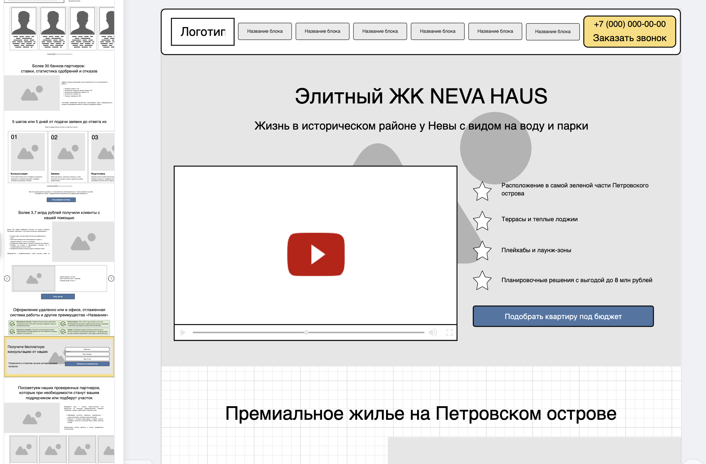Click the placeholder image under 'Посоветуем наших проверенных партнеров'
706x464 pixels.
pos(32,418)
